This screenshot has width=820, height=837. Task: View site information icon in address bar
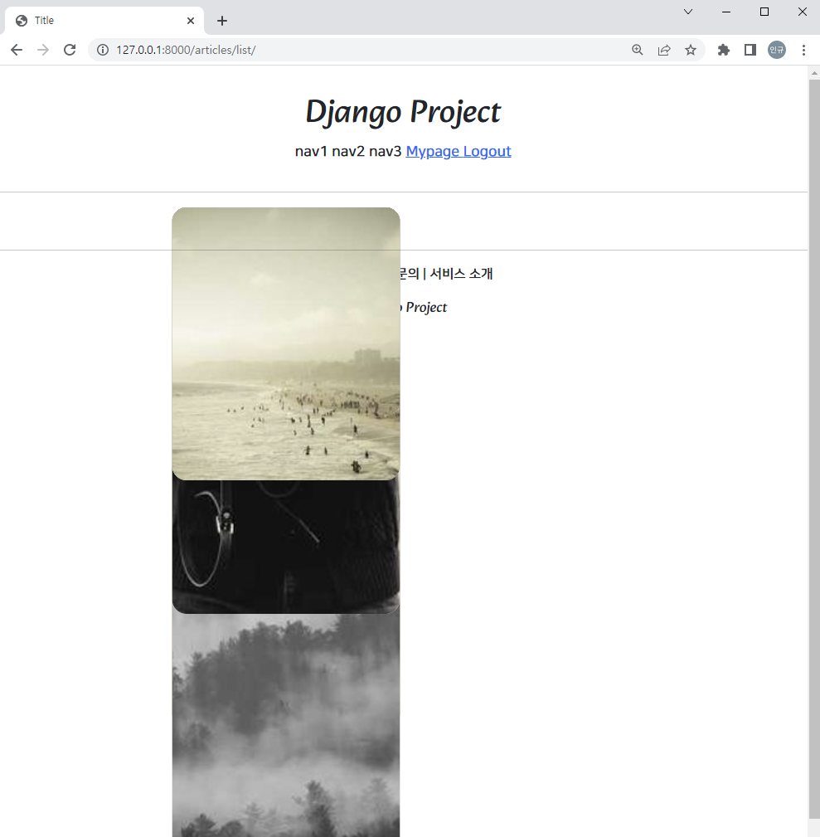coord(103,50)
